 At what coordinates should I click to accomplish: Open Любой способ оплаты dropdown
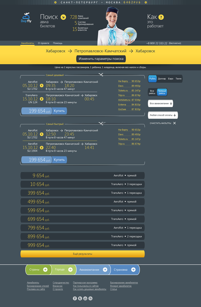point(163,115)
